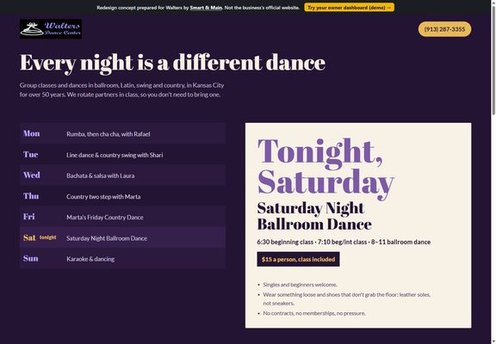Image resolution: width=496 pixels, height=344 pixels.
Task: Select the Fri Marta's Country Dance row
Action: pos(122,217)
